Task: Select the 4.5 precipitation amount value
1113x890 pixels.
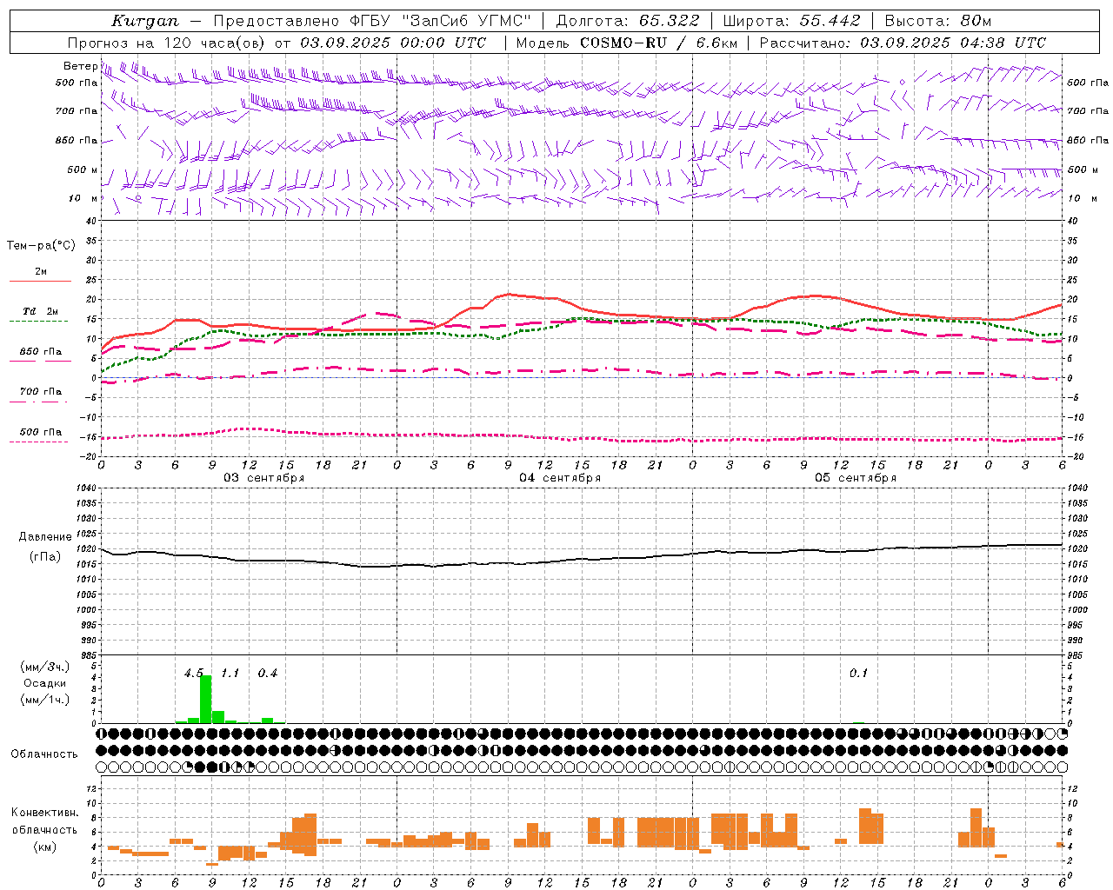Action: pos(194,674)
